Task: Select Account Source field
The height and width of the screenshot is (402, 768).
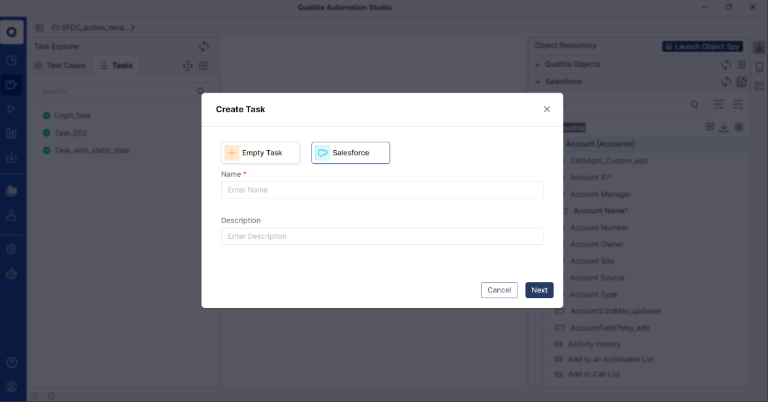Action: pos(596,277)
